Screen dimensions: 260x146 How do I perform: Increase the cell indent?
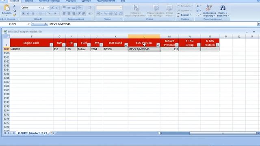point(84,13)
